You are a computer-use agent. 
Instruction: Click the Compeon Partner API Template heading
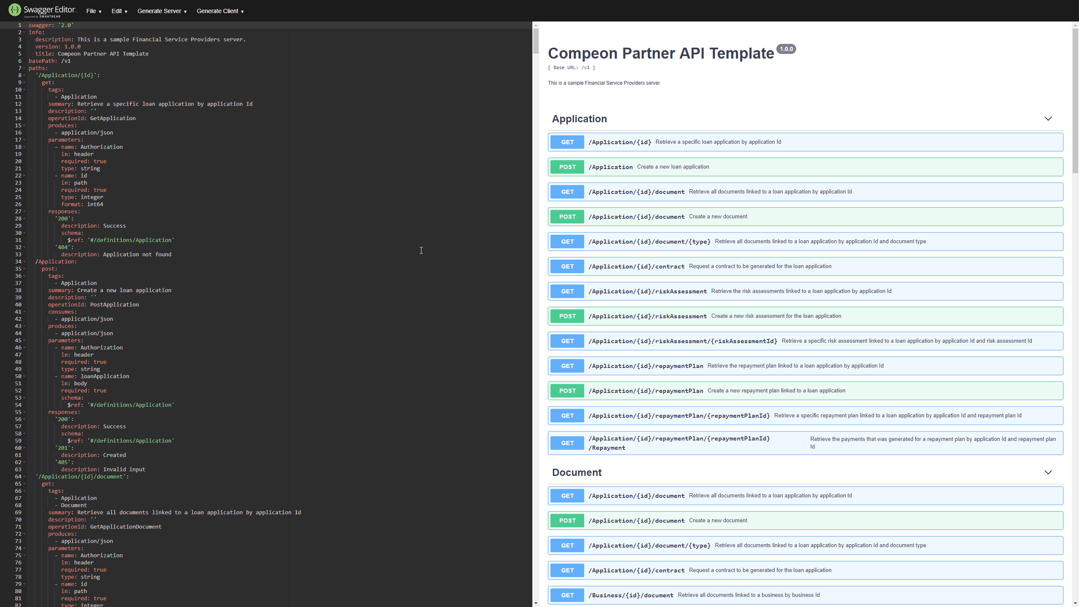661,54
